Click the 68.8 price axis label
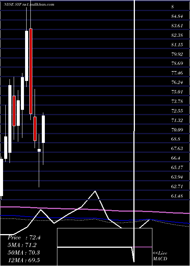 tap(176, 139)
